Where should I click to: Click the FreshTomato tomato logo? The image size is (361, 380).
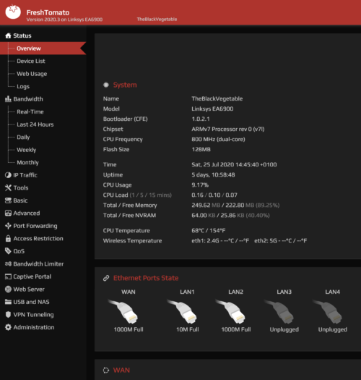coord(13,12)
